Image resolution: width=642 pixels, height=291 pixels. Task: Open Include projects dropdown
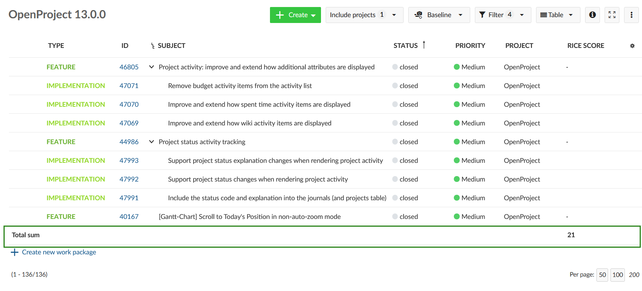click(x=364, y=15)
